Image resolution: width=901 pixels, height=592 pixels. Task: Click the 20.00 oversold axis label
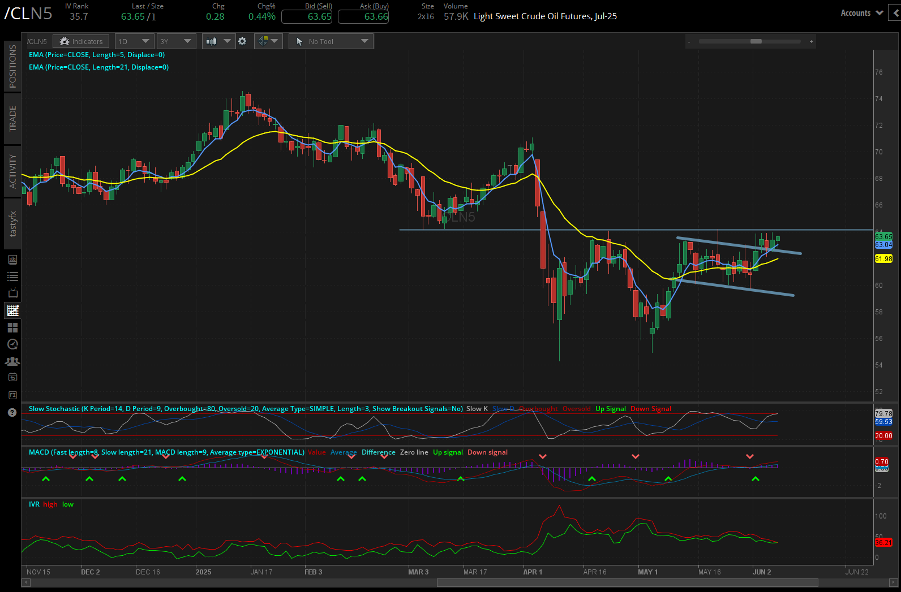coord(883,435)
